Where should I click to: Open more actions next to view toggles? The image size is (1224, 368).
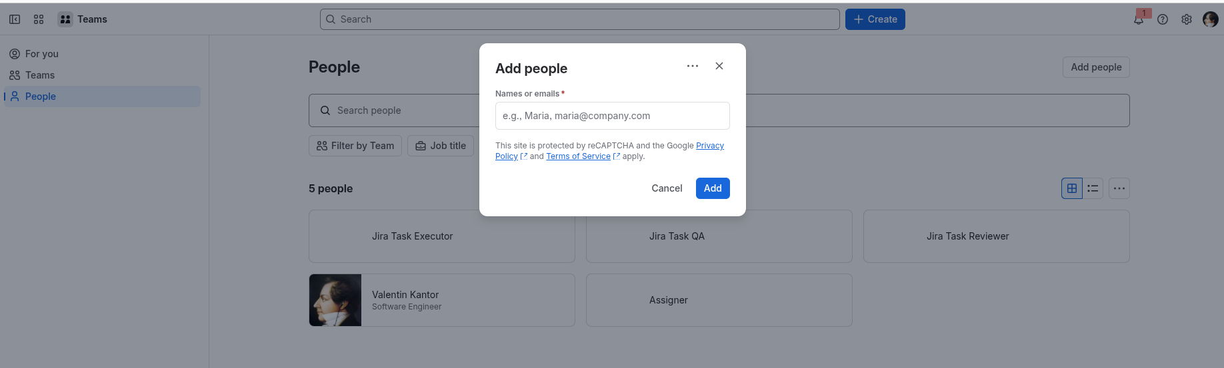[x=1119, y=188]
